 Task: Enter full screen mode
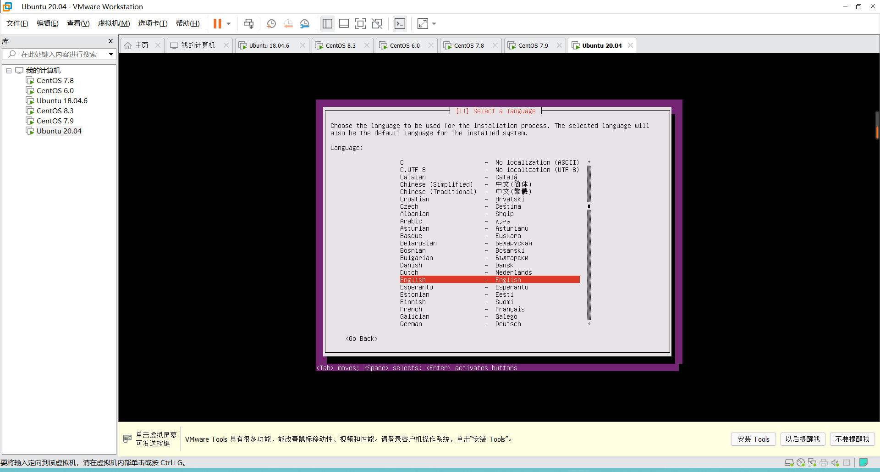pos(361,23)
